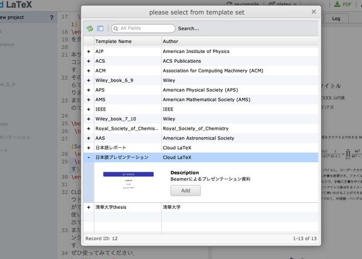Click the 1-13 of 13 record count
This screenshot has width=362, height=259.
pyautogui.click(x=305, y=238)
